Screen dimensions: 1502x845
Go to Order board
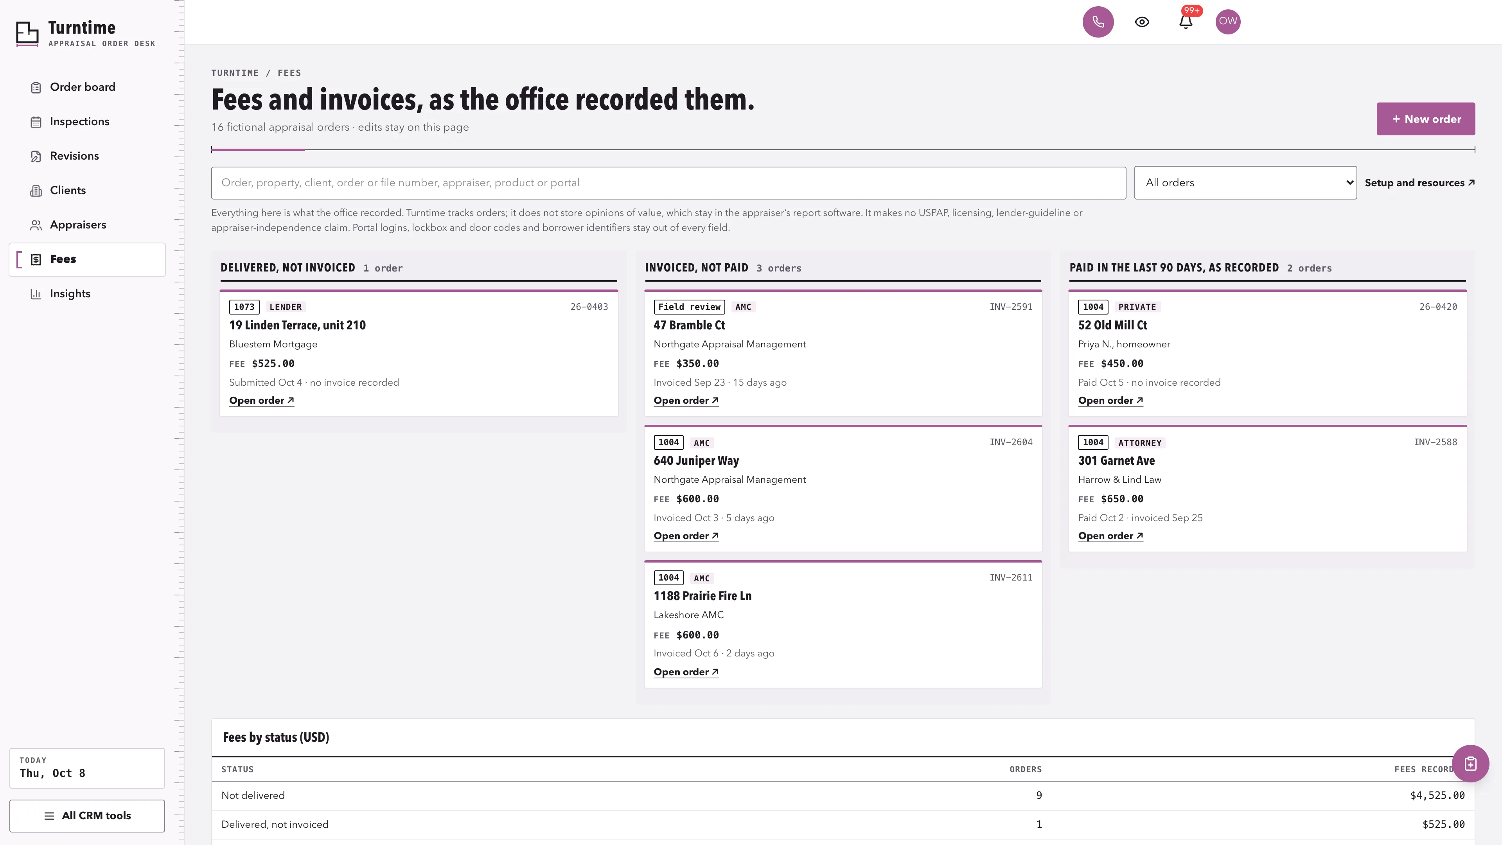(88, 87)
